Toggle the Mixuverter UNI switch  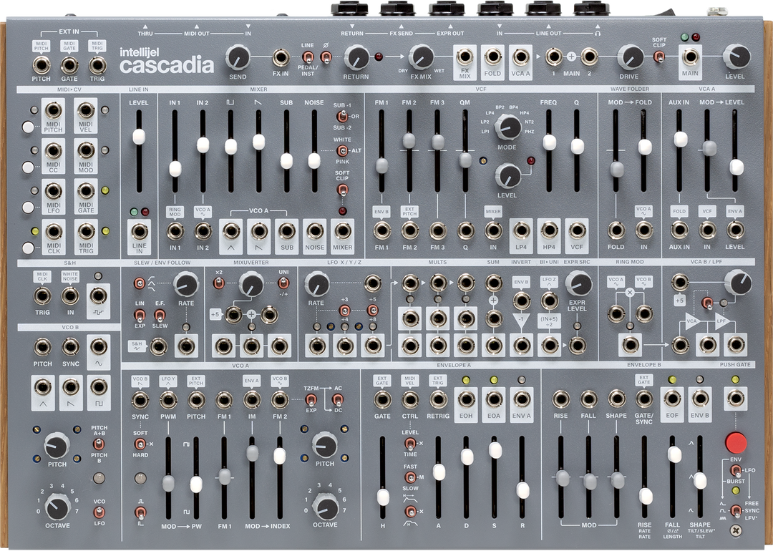tap(283, 283)
